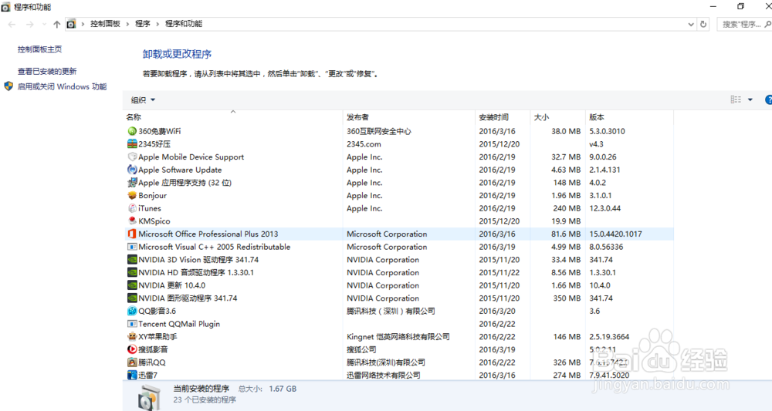Click the 2016/3/20 install date cell
Viewport: 772px width, 411px height.
(x=496, y=312)
